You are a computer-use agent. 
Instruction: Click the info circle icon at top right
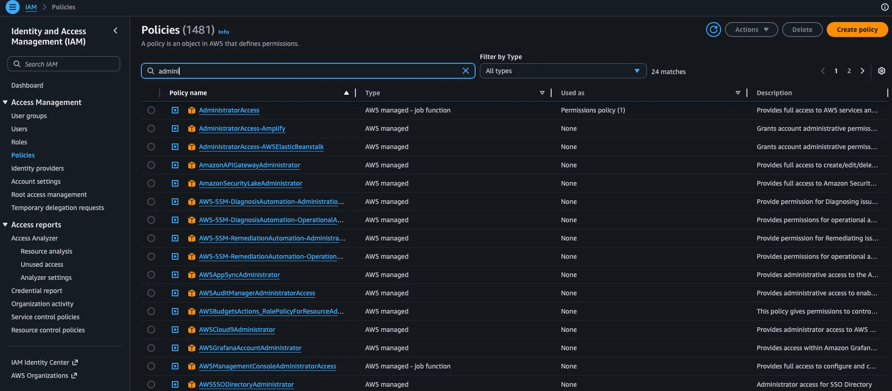[885, 7]
